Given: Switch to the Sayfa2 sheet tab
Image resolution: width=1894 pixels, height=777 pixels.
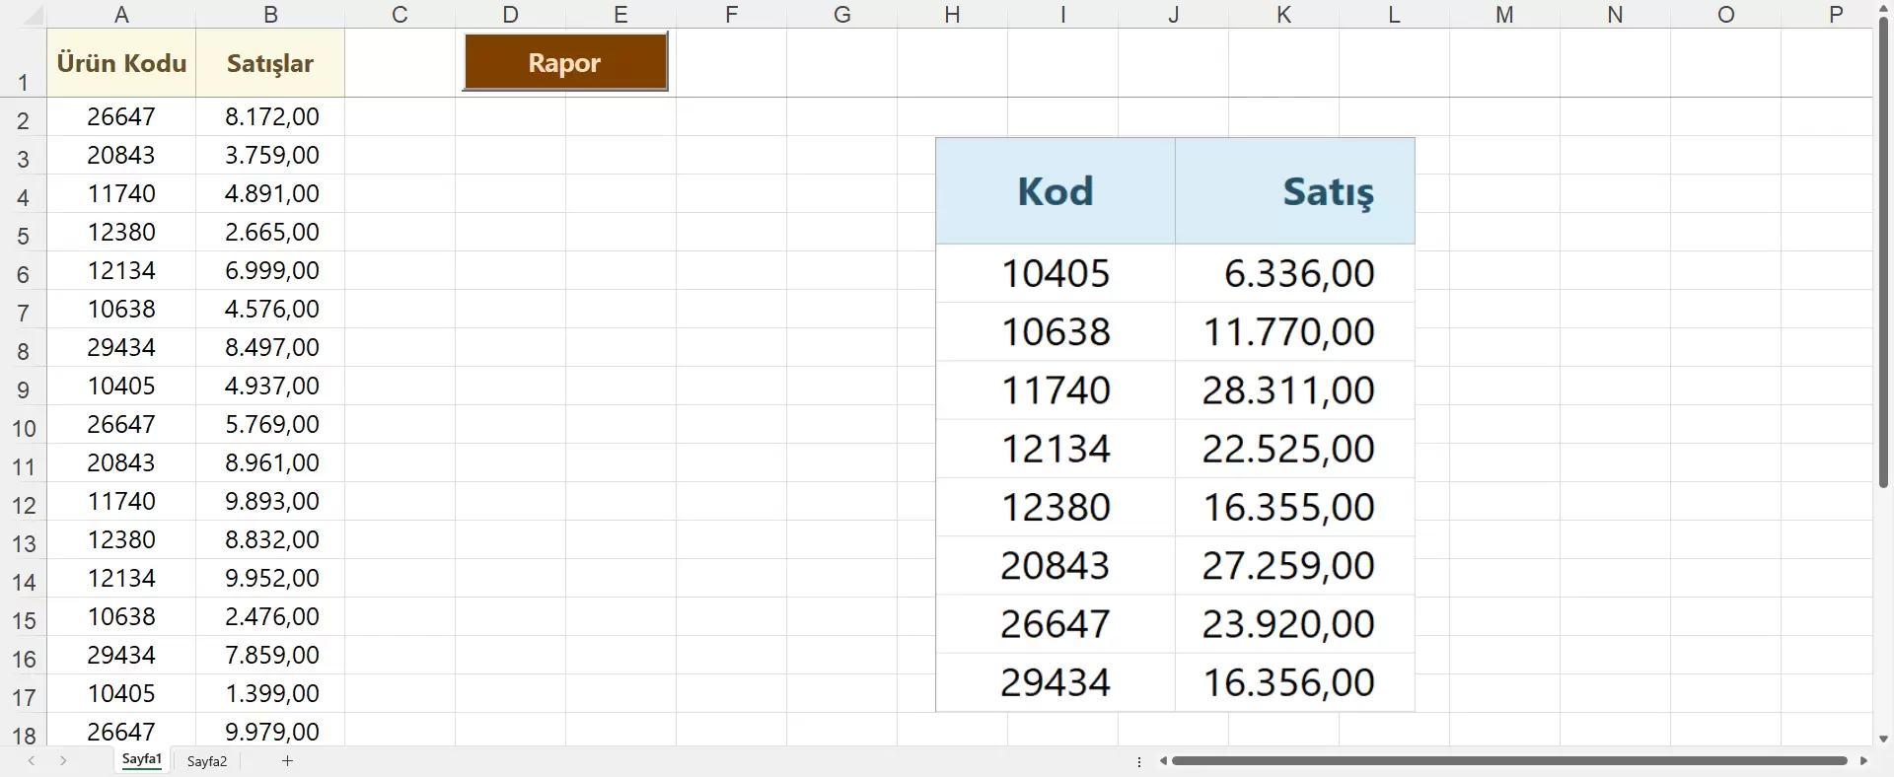Looking at the screenshot, I should tap(207, 761).
